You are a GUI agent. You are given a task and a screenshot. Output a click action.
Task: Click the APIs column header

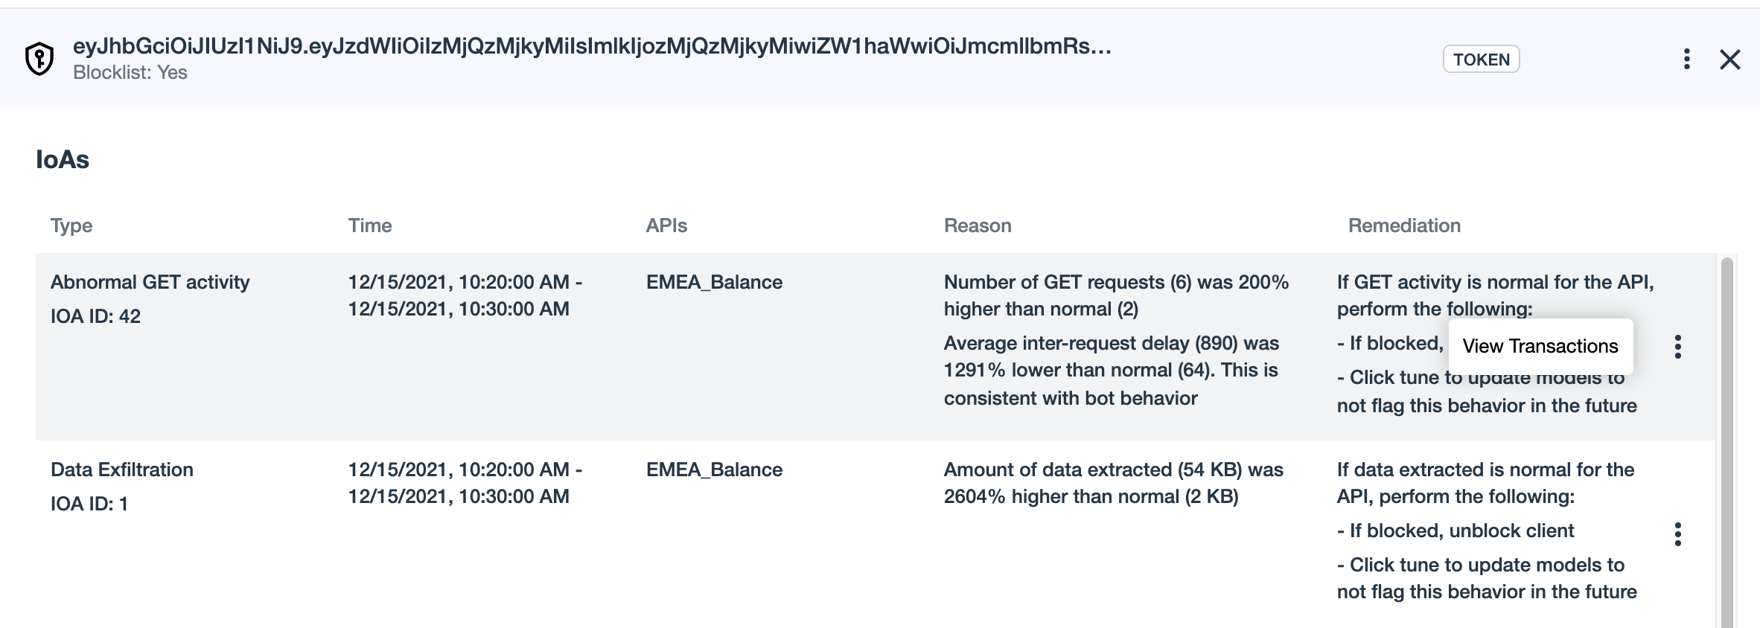point(666,225)
